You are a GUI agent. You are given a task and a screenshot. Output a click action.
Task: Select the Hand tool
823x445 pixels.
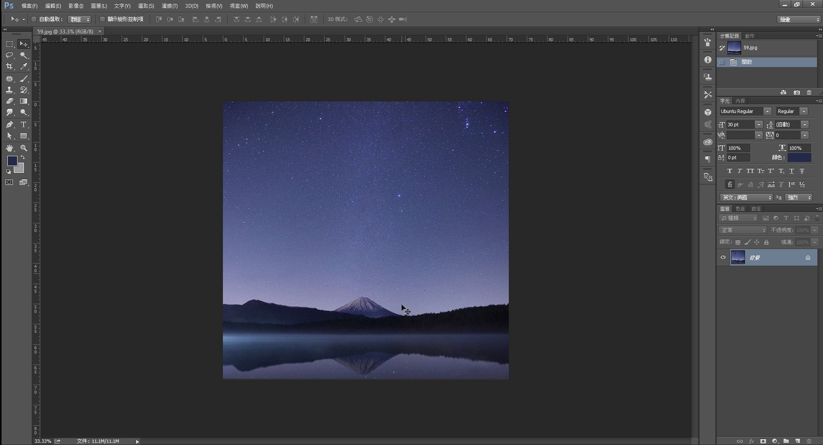click(9, 148)
